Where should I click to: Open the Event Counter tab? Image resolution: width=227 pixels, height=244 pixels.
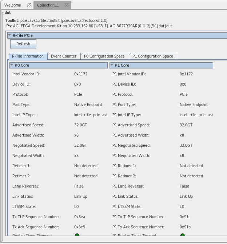pos(64,56)
